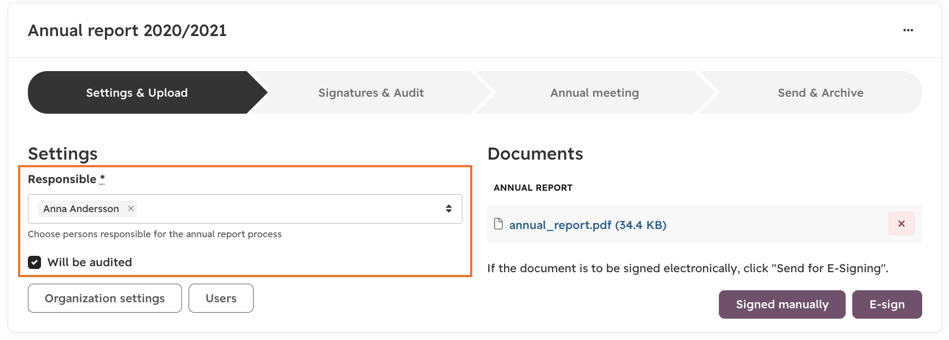
Task: Open annual_report.pdf link
Action: click(588, 225)
